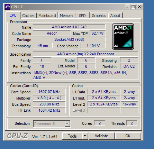Click the L1 Data size 2 x 64 KBytes
154x149 pixels.
click(104, 92)
